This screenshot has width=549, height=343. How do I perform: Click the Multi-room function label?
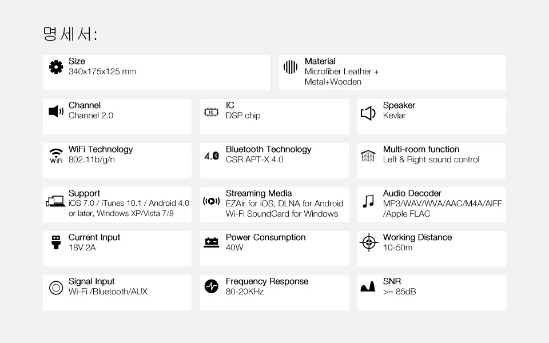tap(421, 149)
